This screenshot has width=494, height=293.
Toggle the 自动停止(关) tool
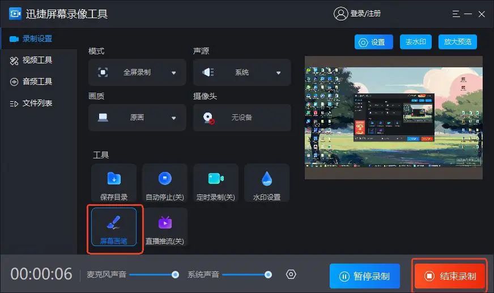(x=165, y=183)
